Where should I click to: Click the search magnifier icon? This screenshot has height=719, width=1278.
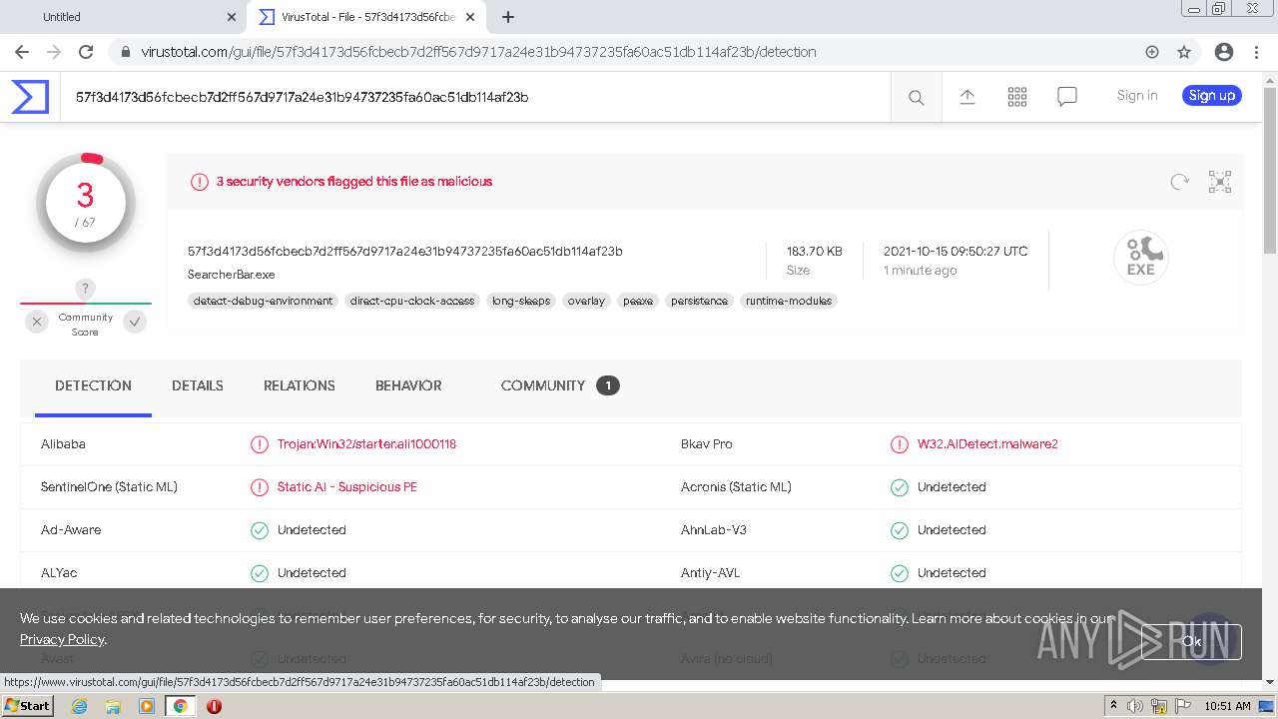pos(916,97)
